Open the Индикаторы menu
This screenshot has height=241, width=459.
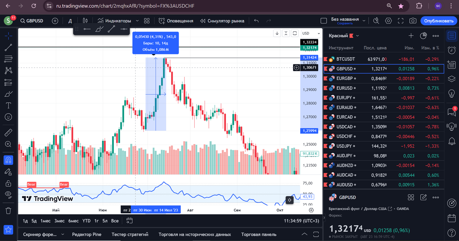[115, 21]
